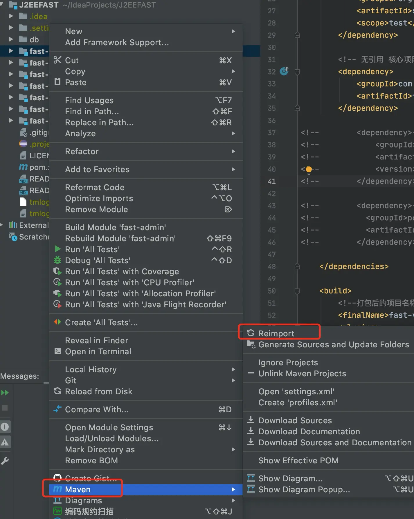Toggle the warnings filter in Messages panel
414x519 pixels.
5,442
